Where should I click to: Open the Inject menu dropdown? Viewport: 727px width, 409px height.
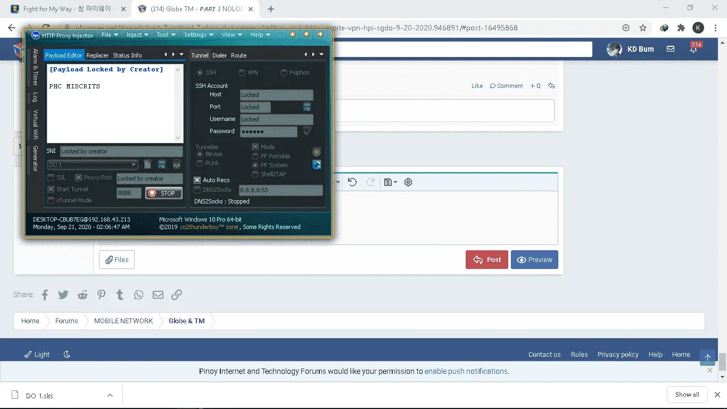(137, 35)
